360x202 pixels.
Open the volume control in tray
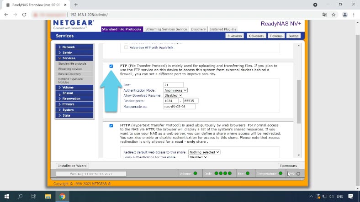331,197
